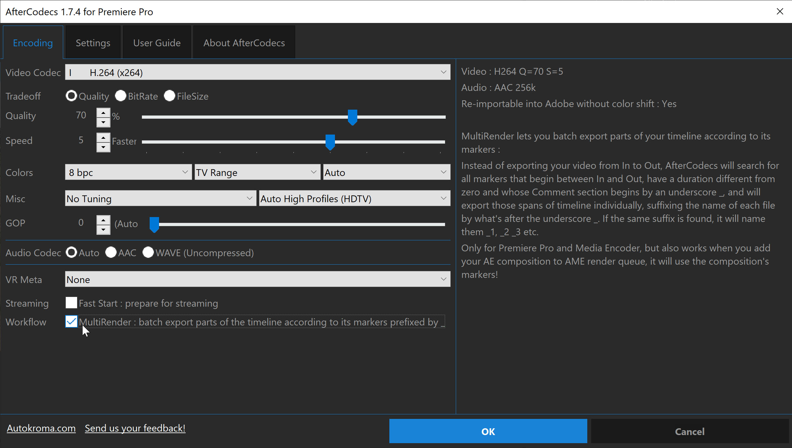This screenshot has height=448, width=792.
Task: Increase GOP value with the stepper
Action: [103, 219]
